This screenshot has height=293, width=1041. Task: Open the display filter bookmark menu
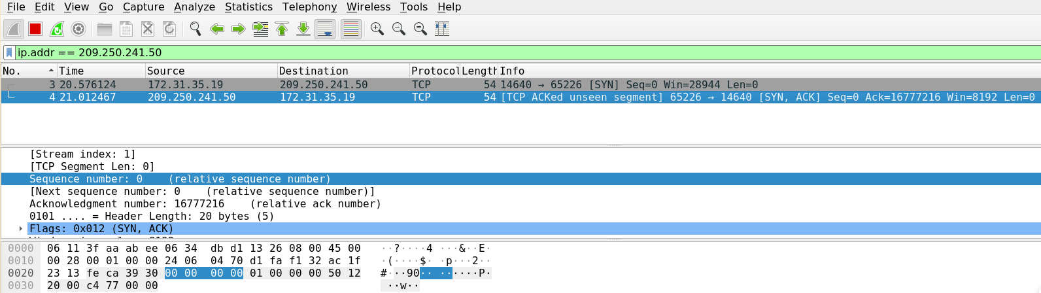(9, 52)
